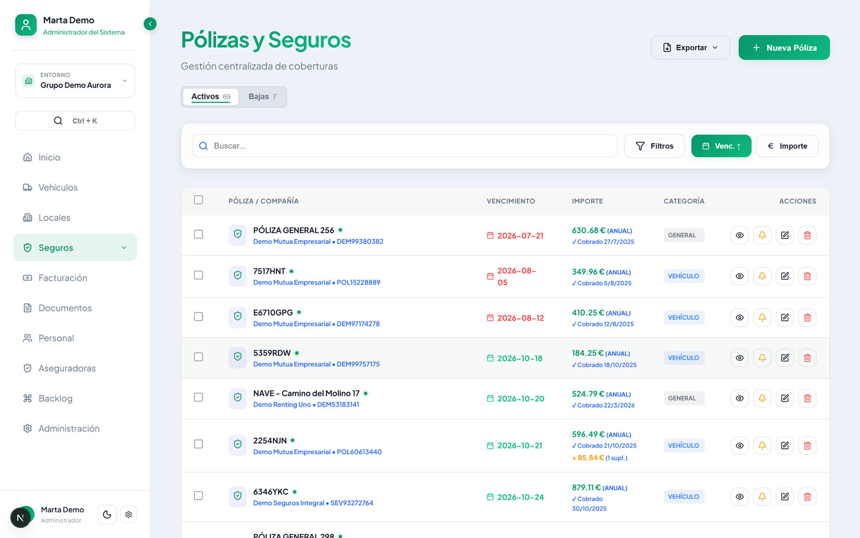The width and height of the screenshot is (860, 538).
Task: Set reminder bell for policy 6346YKC
Action: tap(762, 497)
